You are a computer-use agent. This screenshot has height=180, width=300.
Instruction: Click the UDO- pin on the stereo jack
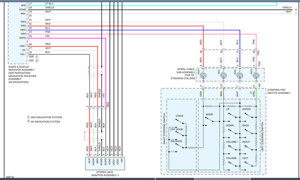coord(118,162)
